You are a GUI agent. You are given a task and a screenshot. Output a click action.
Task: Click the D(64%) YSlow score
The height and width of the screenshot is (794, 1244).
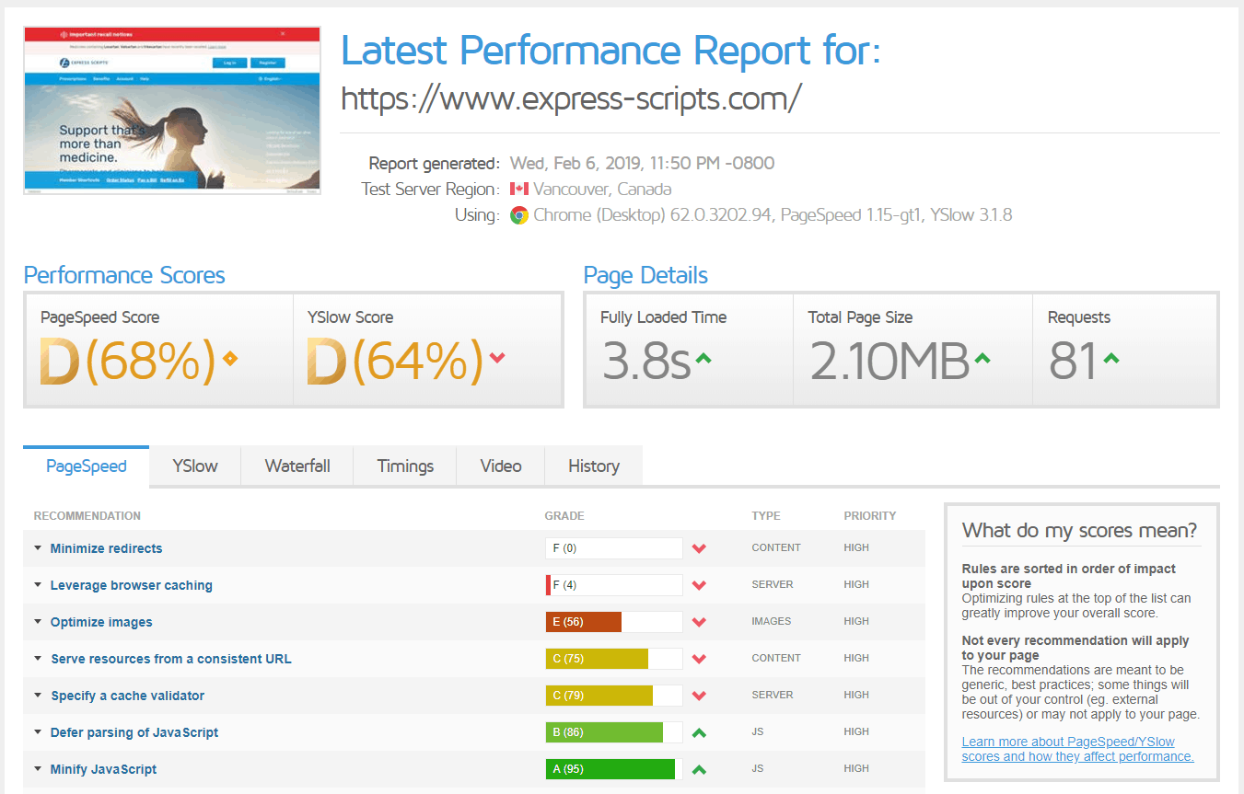pos(394,361)
